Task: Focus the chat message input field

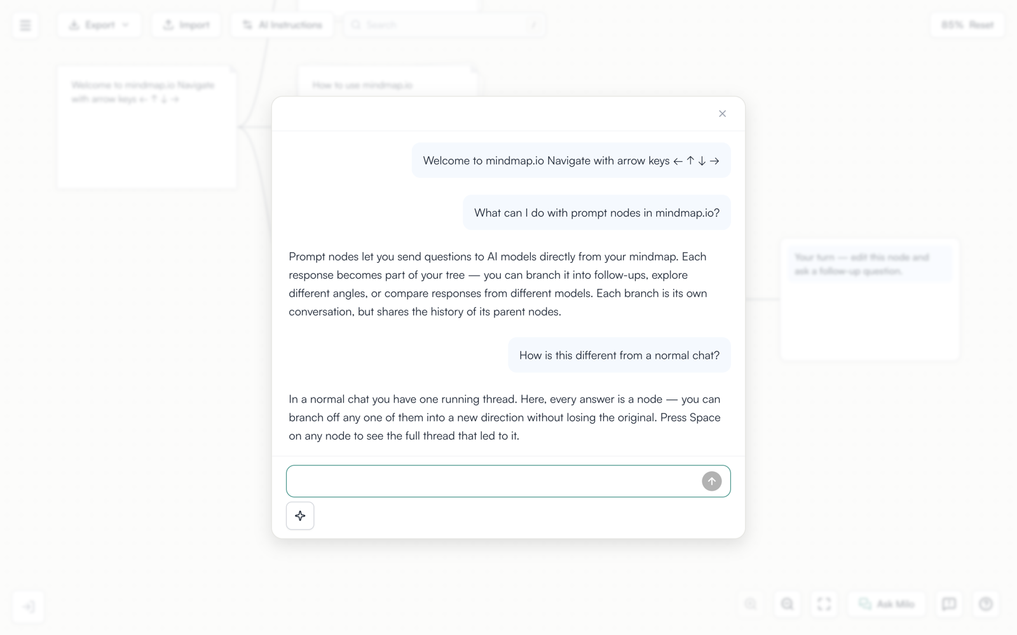Action: pyautogui.click(x=508, y=481)
